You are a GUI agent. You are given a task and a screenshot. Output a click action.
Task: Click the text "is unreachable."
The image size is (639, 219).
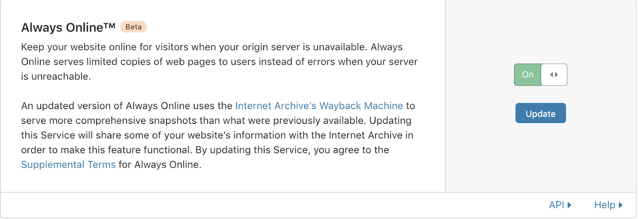pyautogui.click(x=56, y=76)
